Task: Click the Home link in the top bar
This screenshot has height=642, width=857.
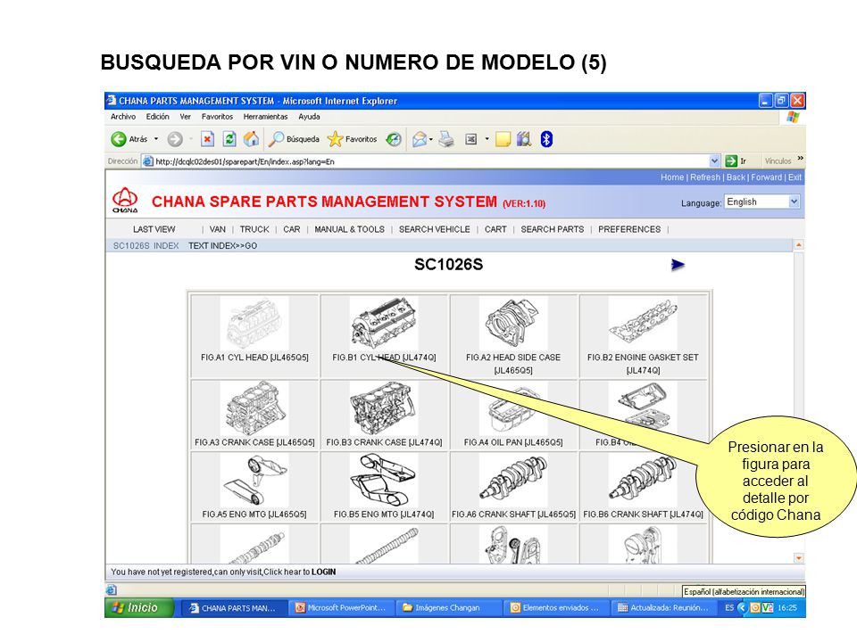Action: [671, 177]
